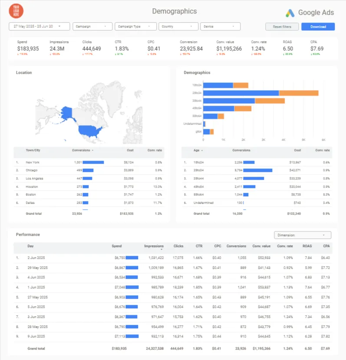Click the 29 May 2025 performance row
Image resolution: width=346 pixels, height=360 pixels.
[173, 268]
